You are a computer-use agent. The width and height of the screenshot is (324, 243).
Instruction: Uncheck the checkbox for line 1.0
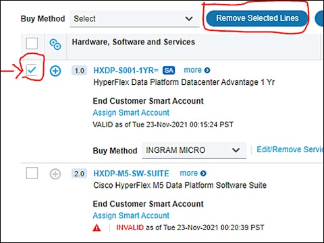32,70
